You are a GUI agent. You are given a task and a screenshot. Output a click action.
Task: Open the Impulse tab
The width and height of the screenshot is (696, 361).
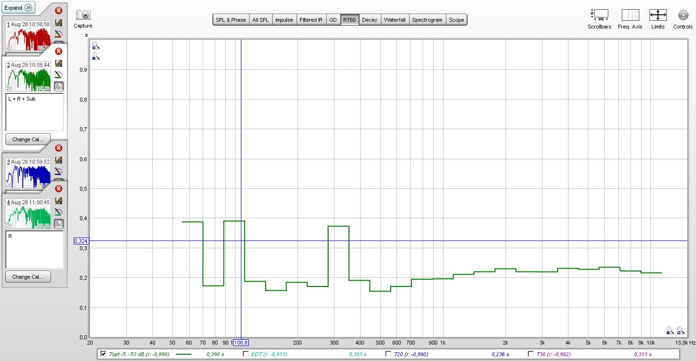(284, 20)
